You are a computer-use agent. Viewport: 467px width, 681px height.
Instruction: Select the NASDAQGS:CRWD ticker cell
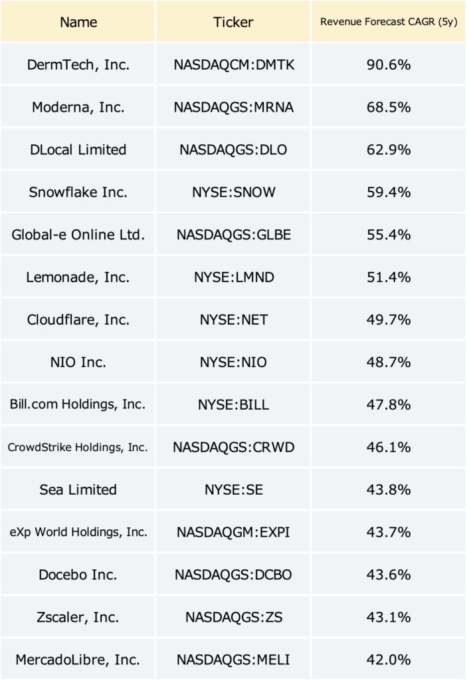pos(233,447)
